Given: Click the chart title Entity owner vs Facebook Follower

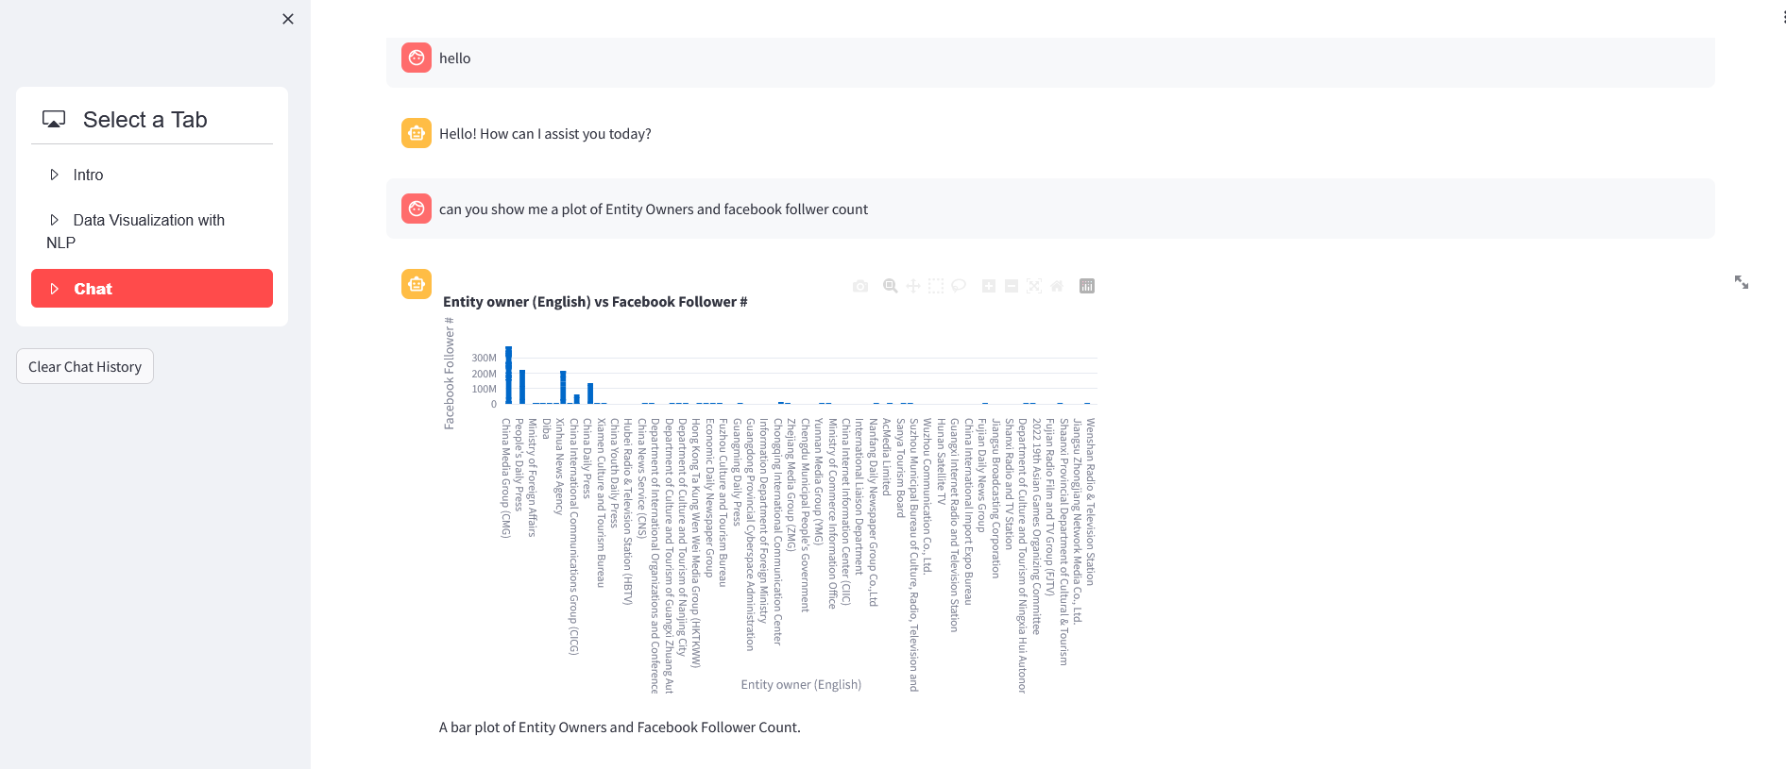Looking at the screenshot, I should [595, 302].
